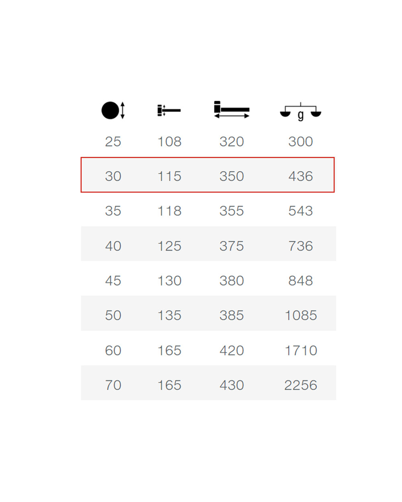This screenshot has width=402, height=502.
Task: Click the hammer overall length icon
Action: pos(232,110)
